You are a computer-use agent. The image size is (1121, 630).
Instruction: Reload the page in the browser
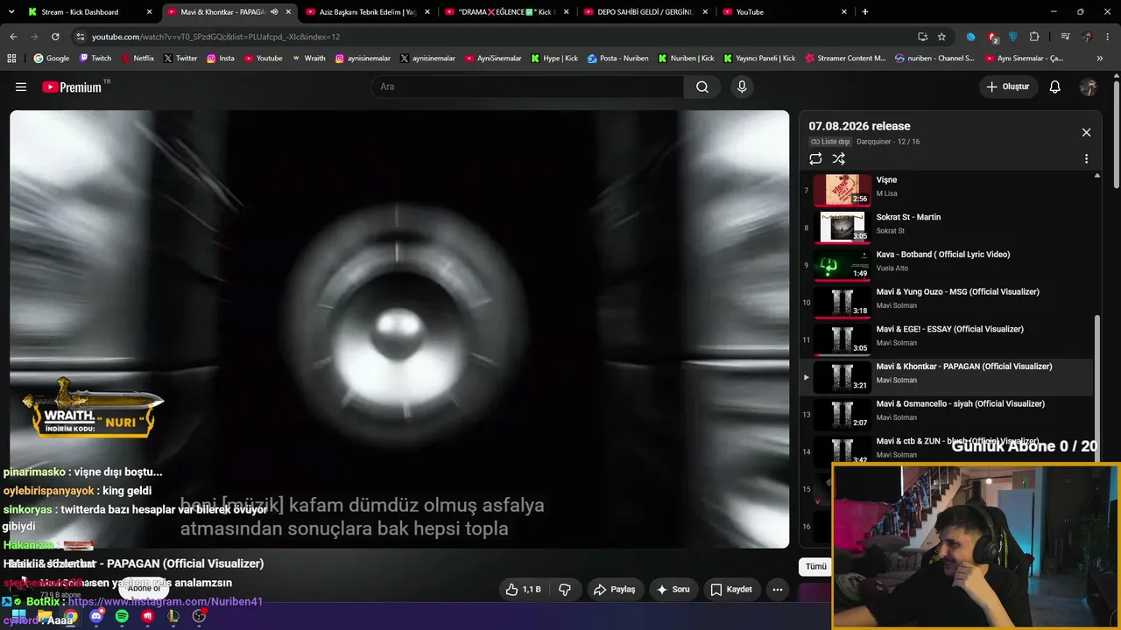(x=55, y=37)
